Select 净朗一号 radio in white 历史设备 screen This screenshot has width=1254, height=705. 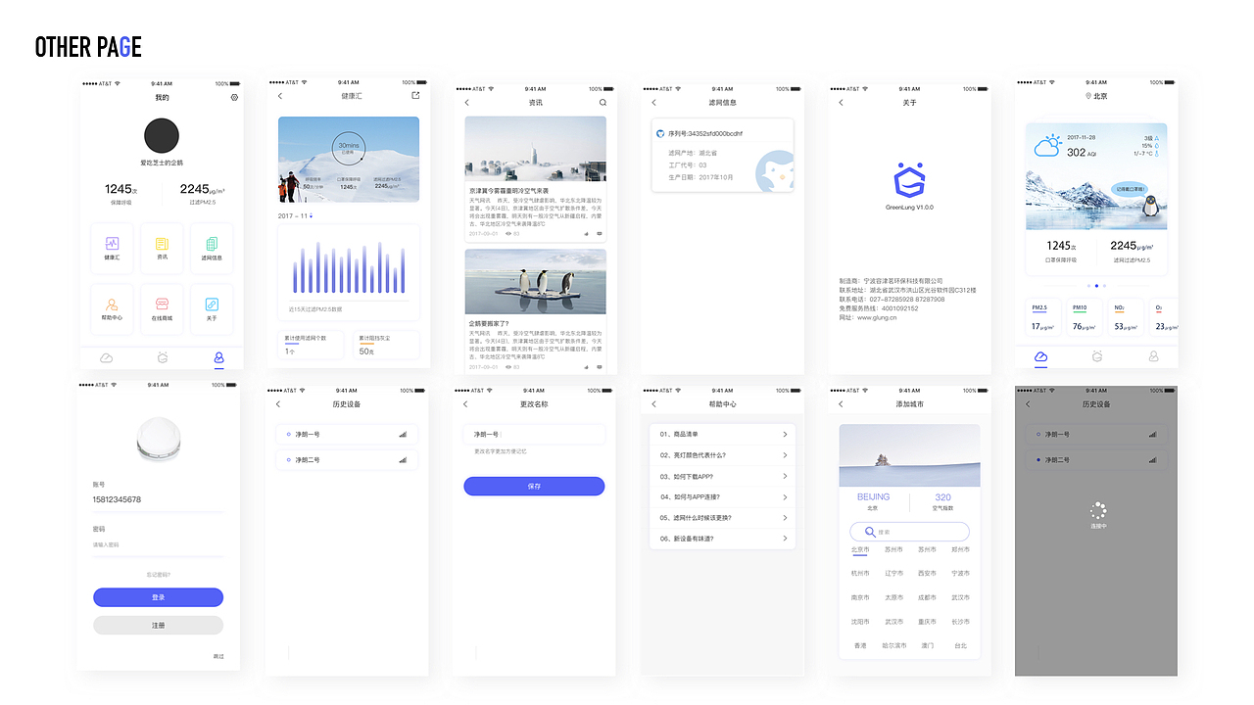click(288, 434)
